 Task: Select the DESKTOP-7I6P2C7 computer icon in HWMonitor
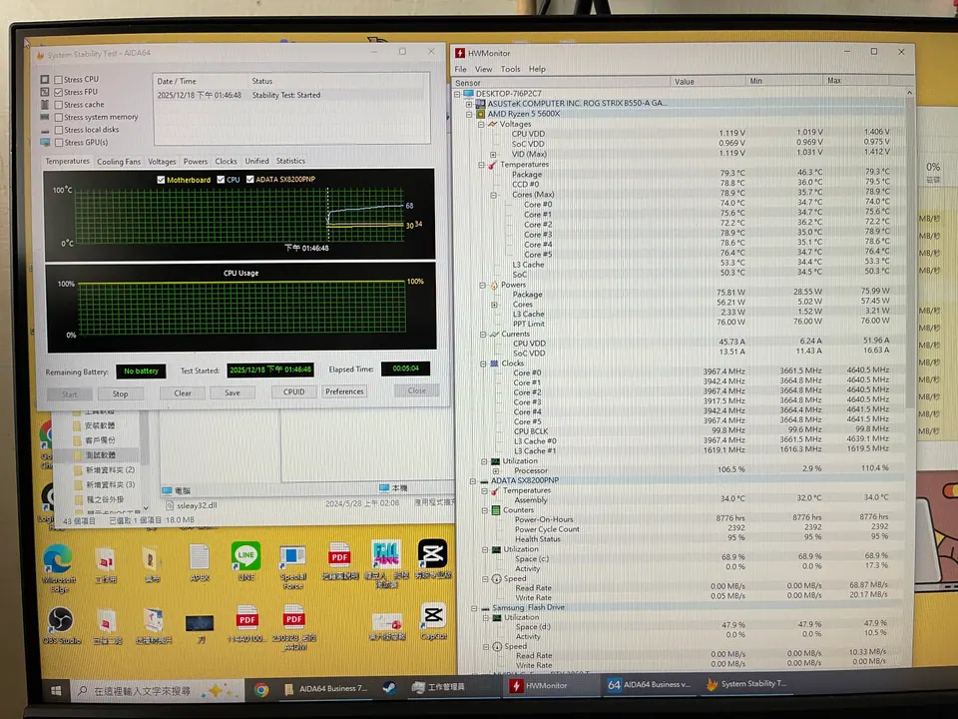(x=469, y=94)
